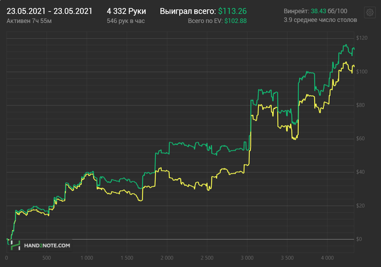Click the 3 000 hands x-axis label

pyautogui.click(x=247, y=258)
